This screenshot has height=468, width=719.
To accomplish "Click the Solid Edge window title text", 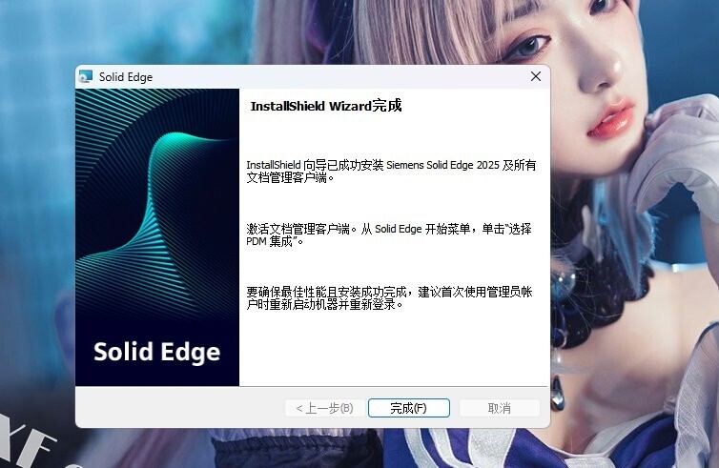I will coord(126,77).
